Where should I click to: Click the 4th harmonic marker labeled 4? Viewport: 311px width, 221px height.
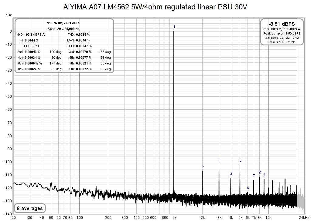(231, 174)
